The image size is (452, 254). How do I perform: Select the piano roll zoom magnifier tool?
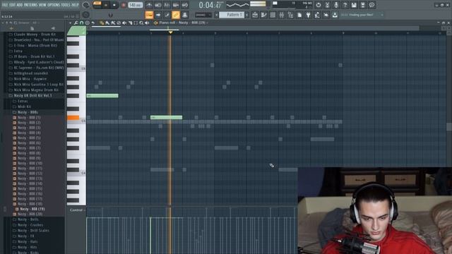tap(141, 23)
